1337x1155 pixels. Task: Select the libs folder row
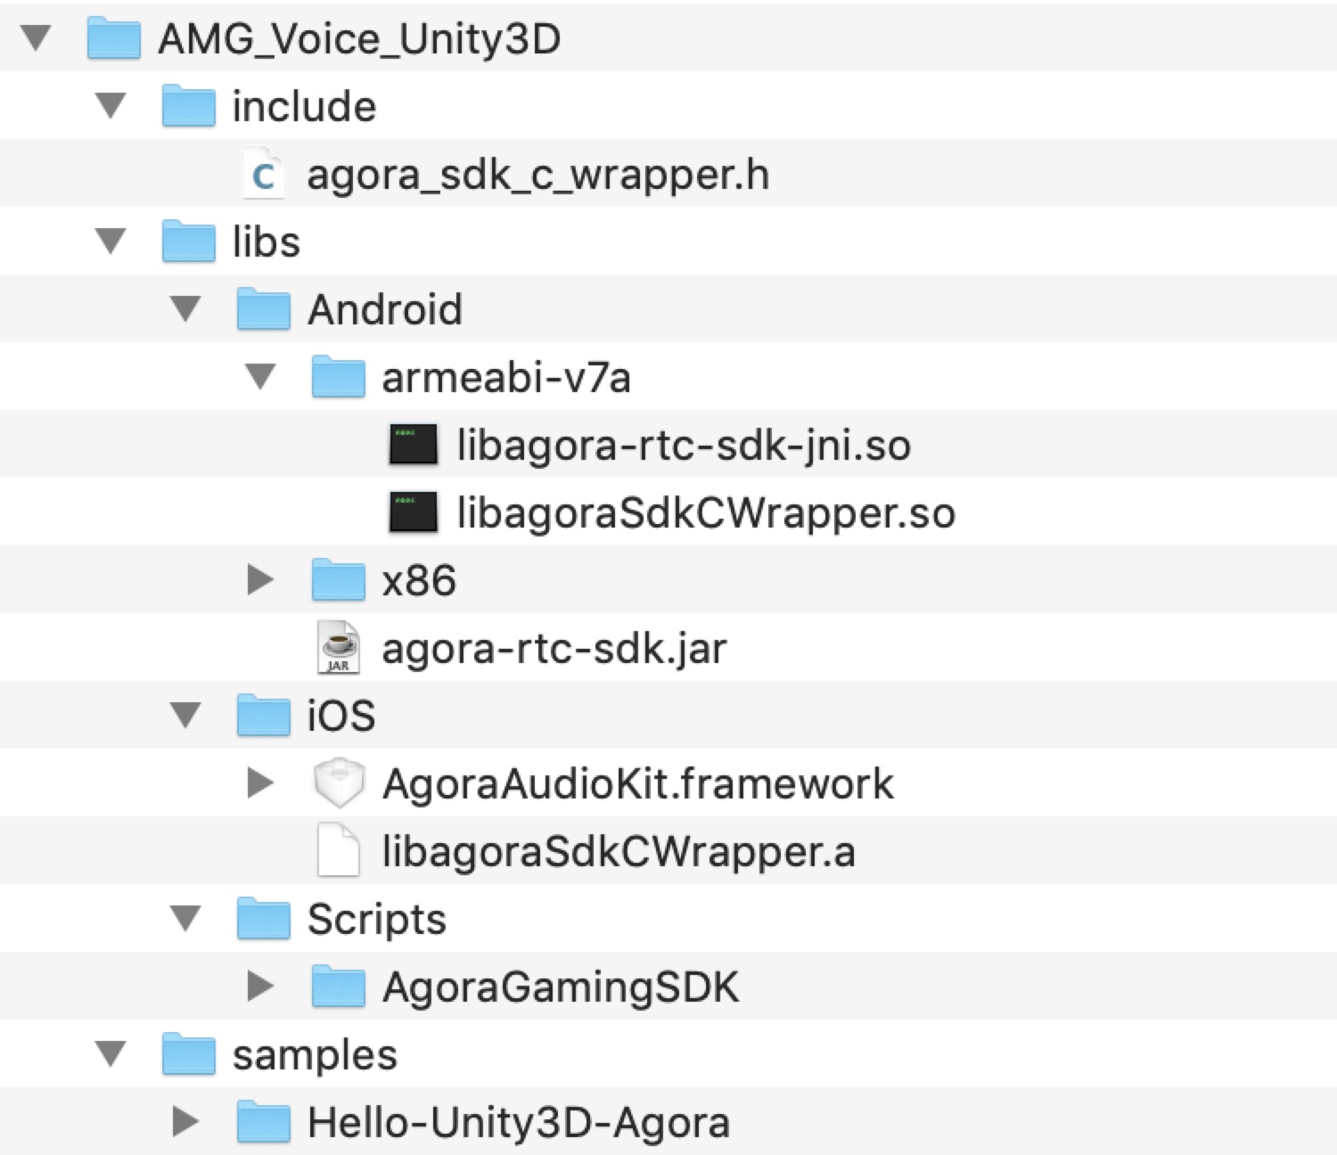pyautogui.click(x=266, y=242)
